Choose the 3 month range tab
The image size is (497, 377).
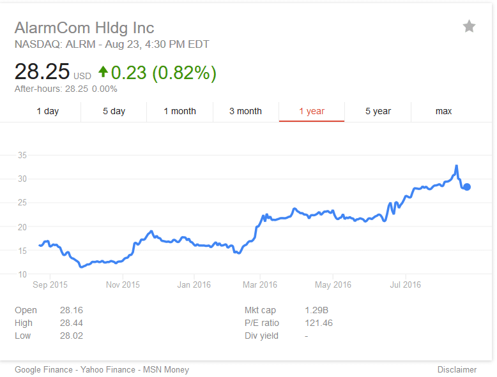[246, 112]
